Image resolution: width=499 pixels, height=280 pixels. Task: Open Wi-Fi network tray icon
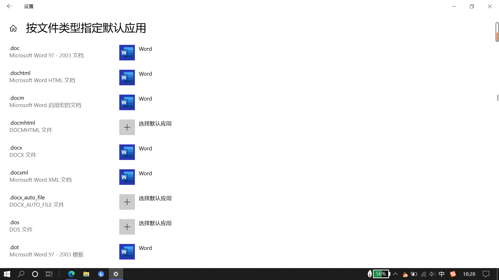424,274
